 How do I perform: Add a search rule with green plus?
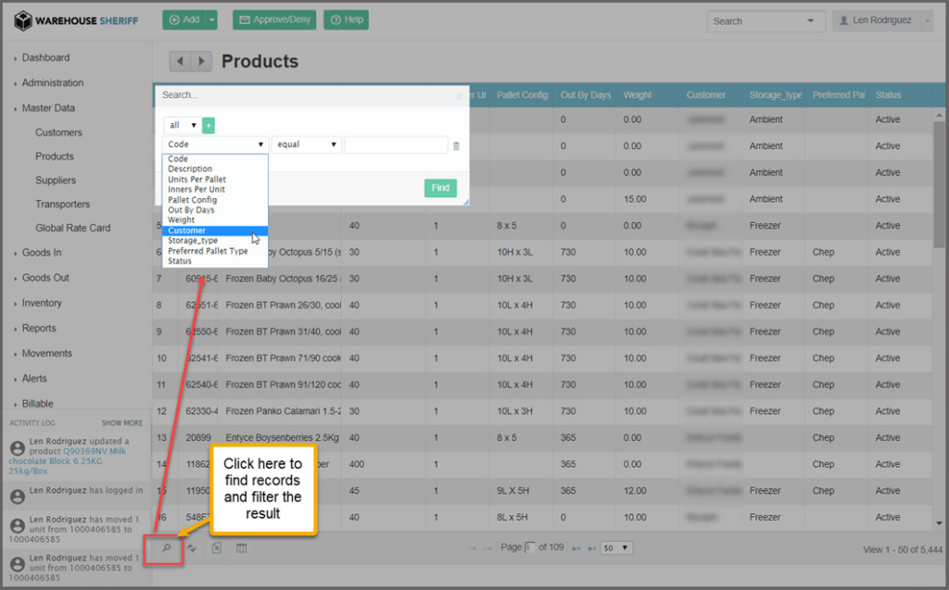[x=209, y=125]
